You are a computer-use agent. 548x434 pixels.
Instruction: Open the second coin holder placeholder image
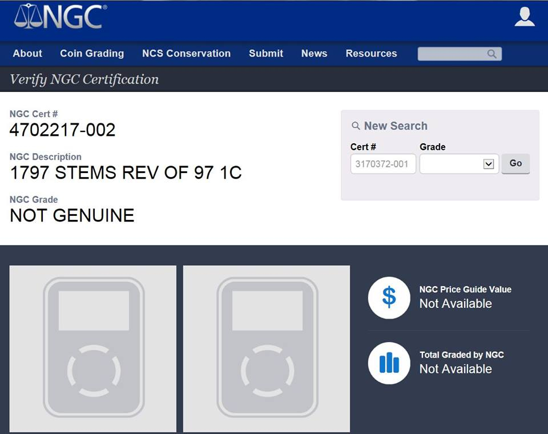click(x=267, y=349)
